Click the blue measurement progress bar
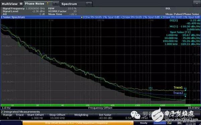Viewport: 201px width, 125px height. click(160, 123)
